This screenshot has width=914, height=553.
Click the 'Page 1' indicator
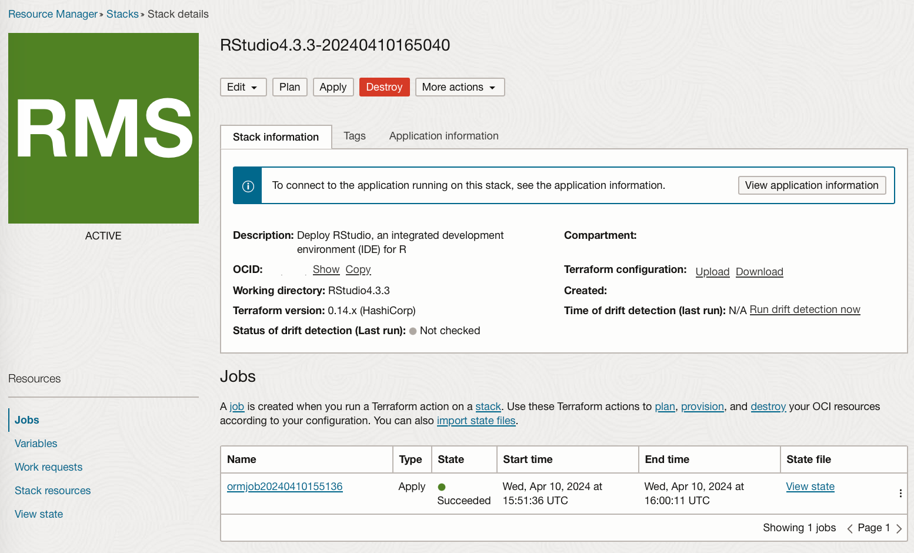[874, 528]
